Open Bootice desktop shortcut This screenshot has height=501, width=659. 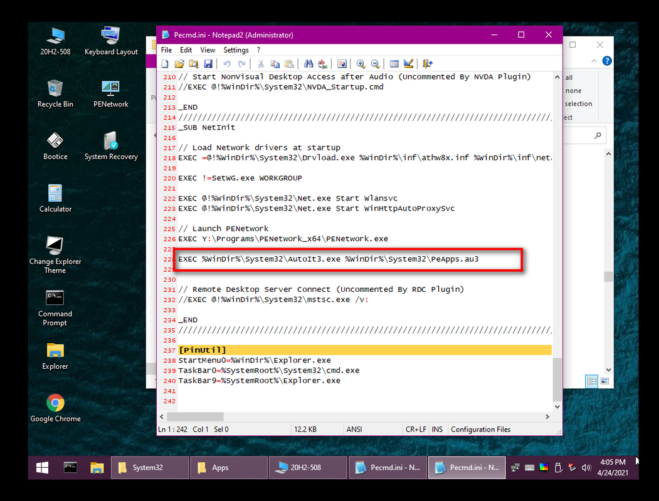pos(55,146)
